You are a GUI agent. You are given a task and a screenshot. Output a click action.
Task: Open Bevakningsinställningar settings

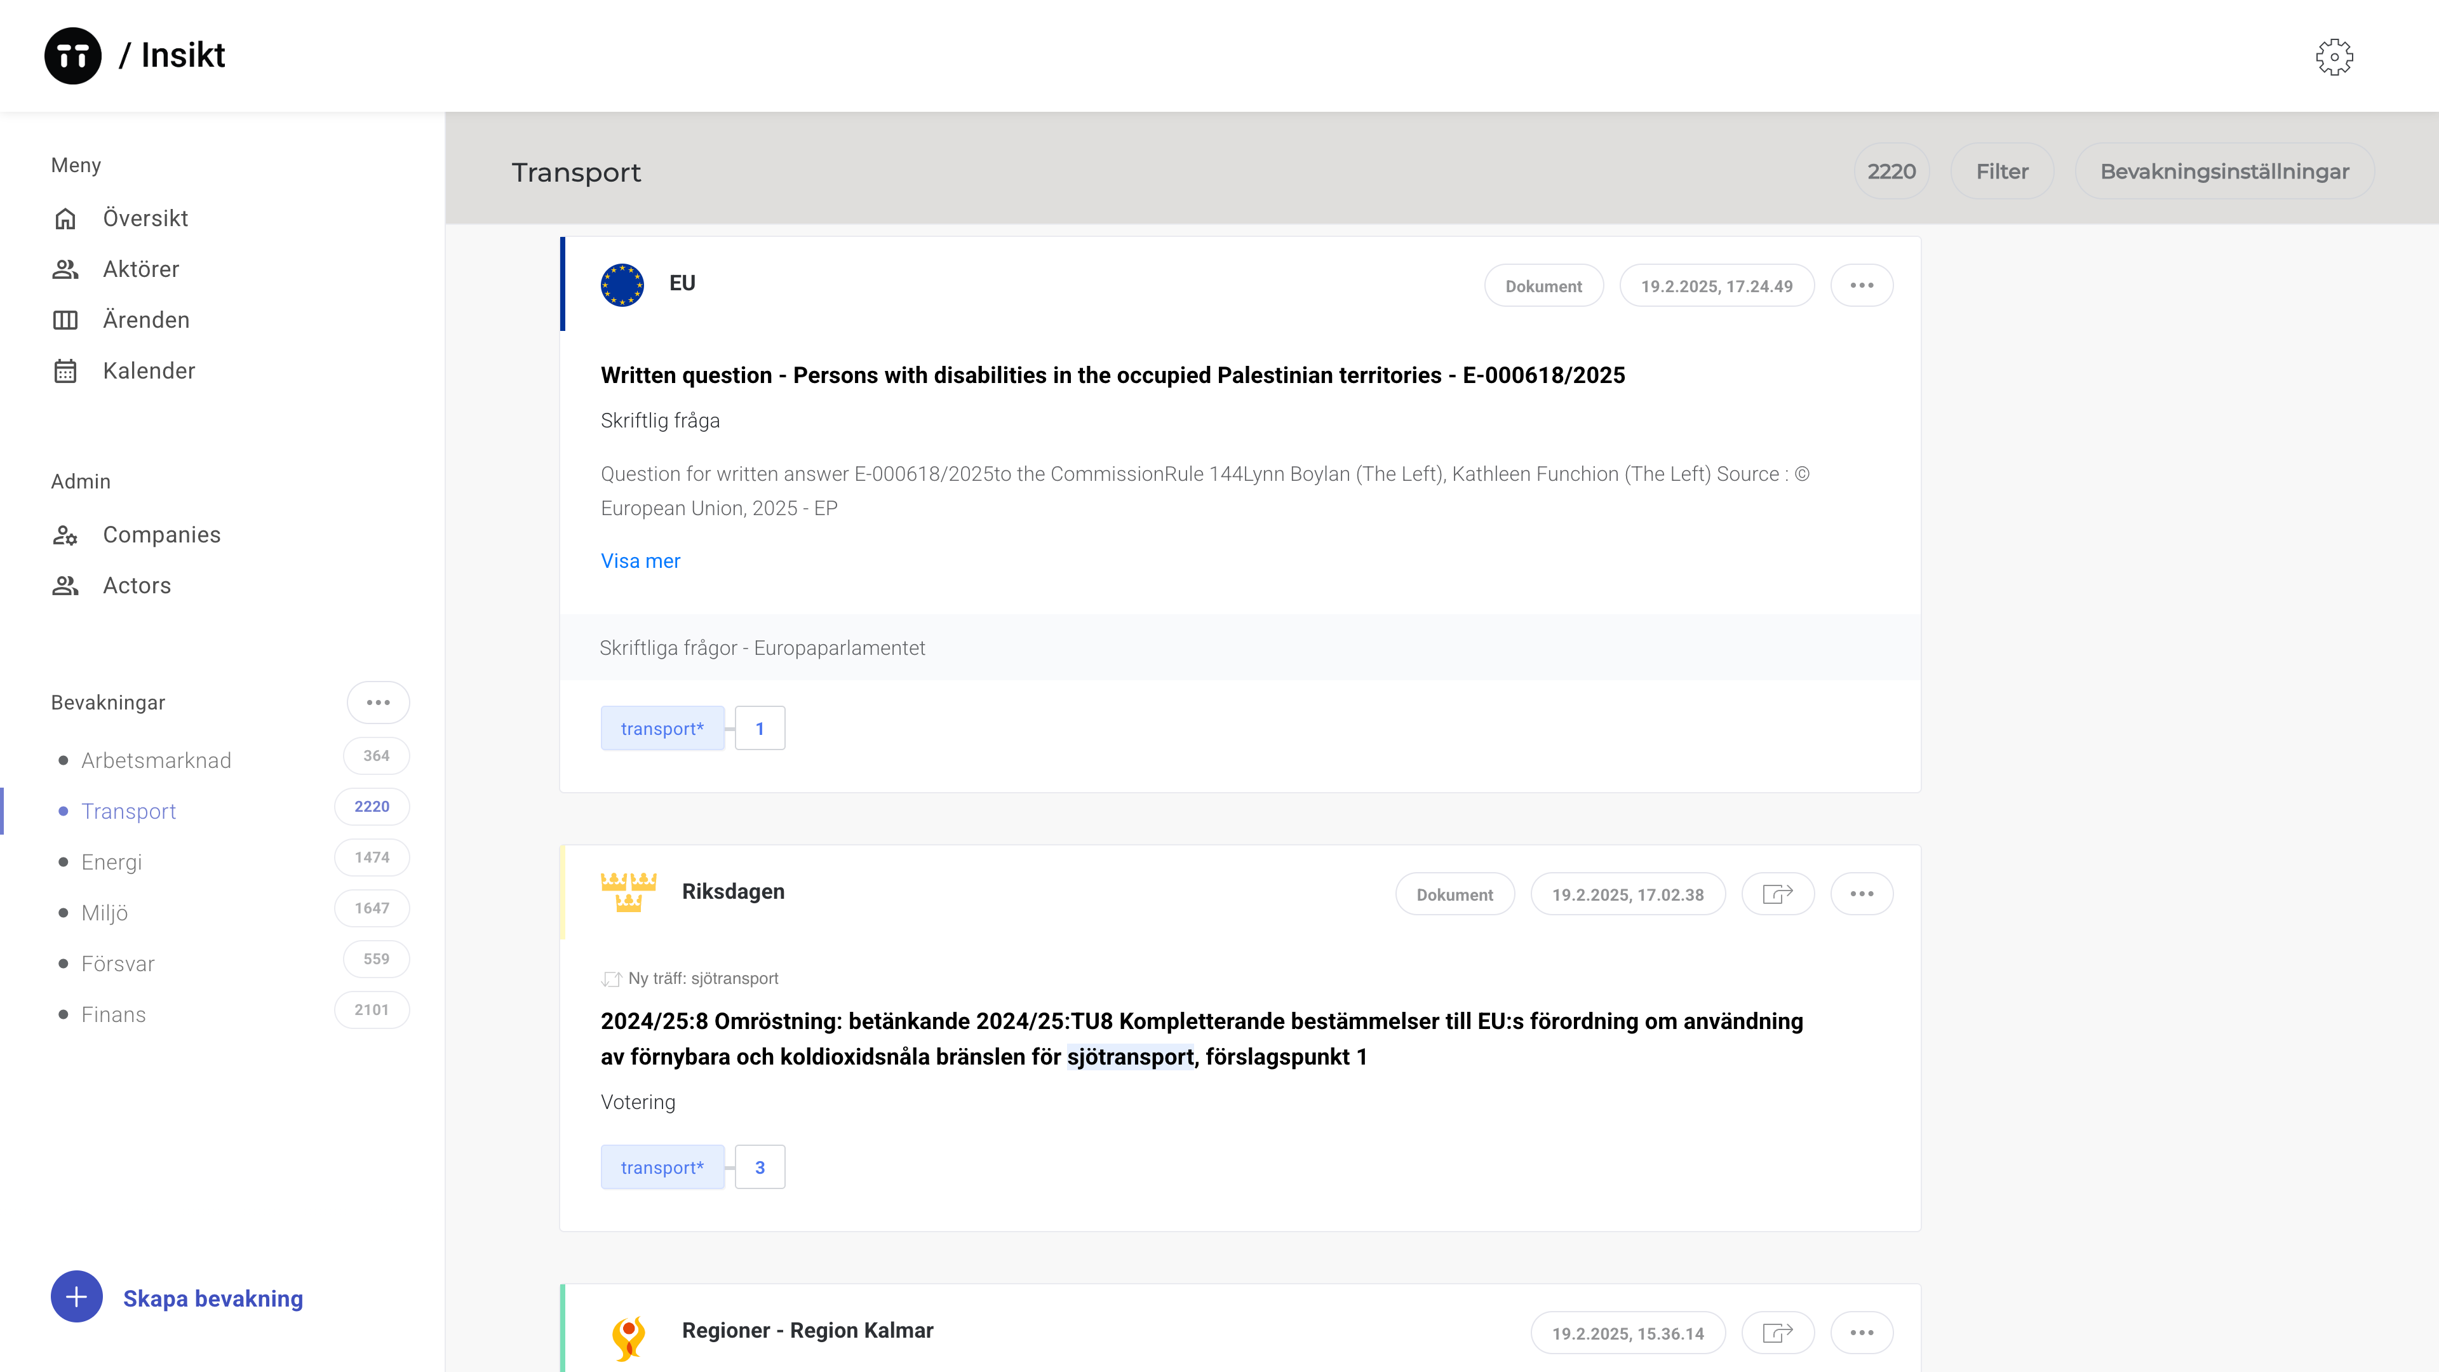2224,171
